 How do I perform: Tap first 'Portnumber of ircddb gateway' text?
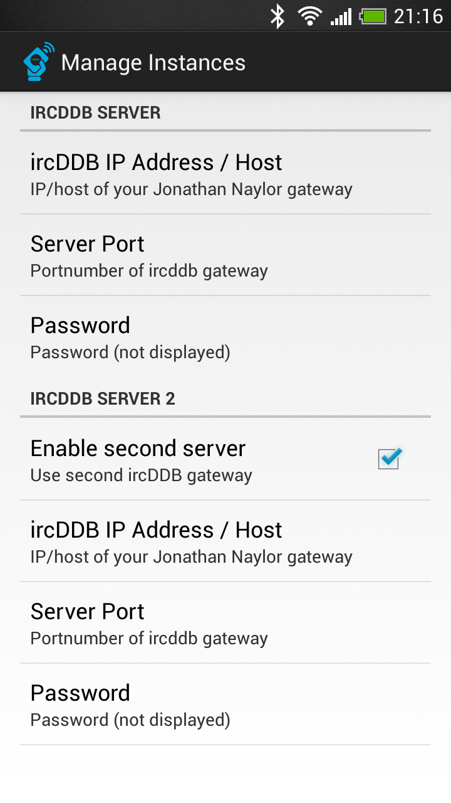click(149, 271)
